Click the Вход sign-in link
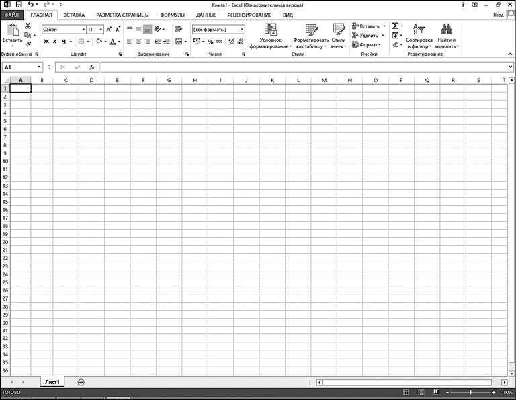The height and width of the screenshot is (400, 516). [x=499, y=15]
